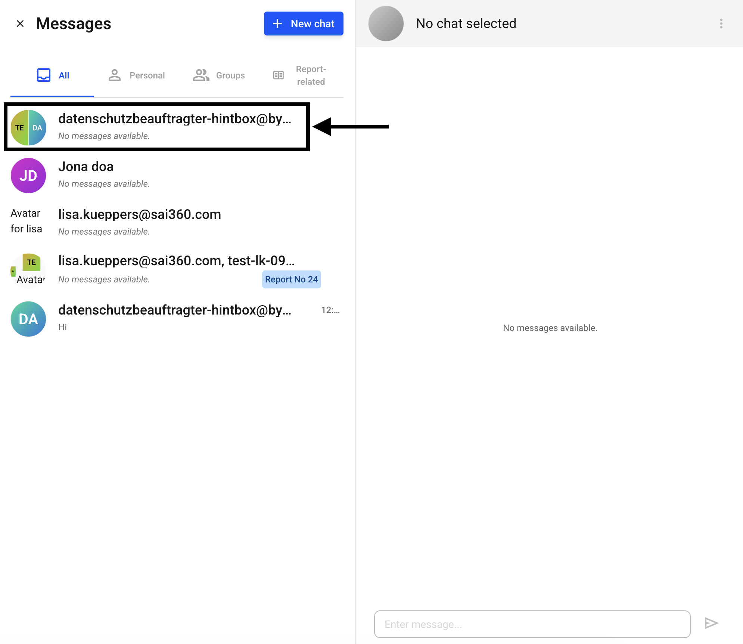Click the split TE DA group avatar

pos(28,128)
